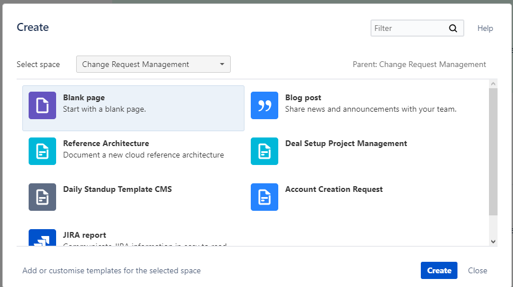The width and height of the screenshot is (513, 287).
Task: Click the magnifier search icon in Filter
Action: pyautogui.click(x=453, y=29)
